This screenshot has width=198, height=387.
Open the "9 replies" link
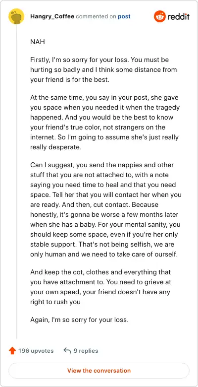[86, 351]
